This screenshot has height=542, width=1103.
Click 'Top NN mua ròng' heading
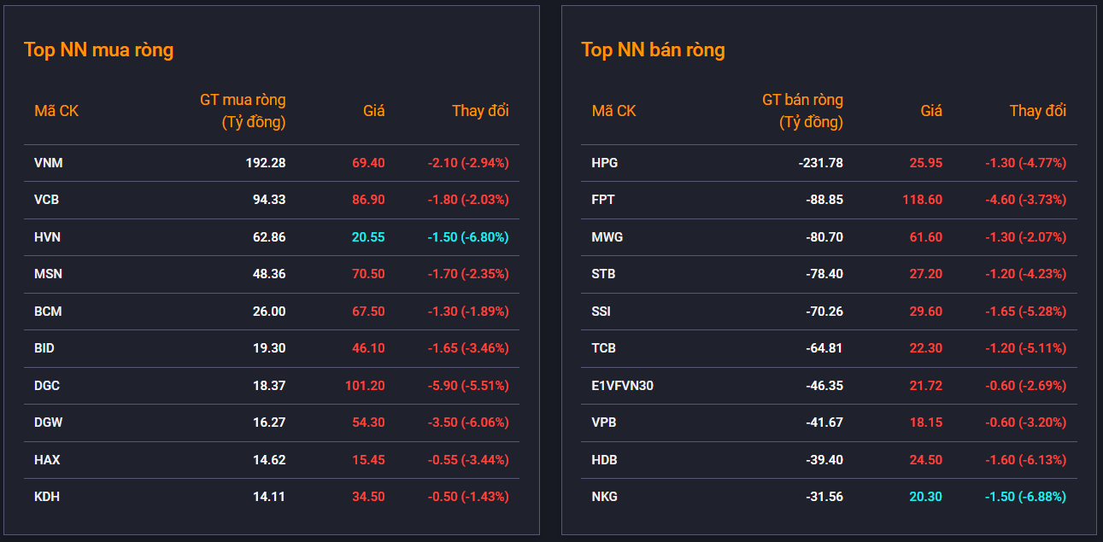(x=99, y=50)
